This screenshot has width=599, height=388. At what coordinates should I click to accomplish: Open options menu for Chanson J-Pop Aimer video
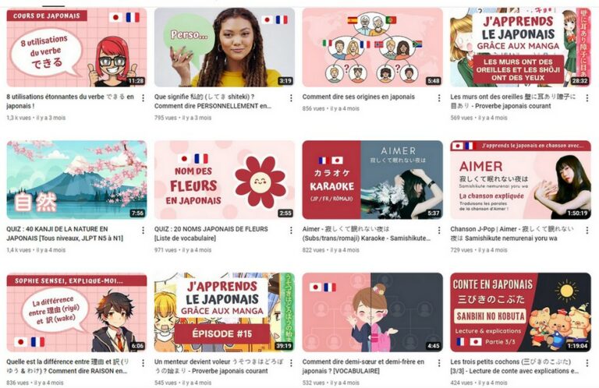(x=587, y=231)
